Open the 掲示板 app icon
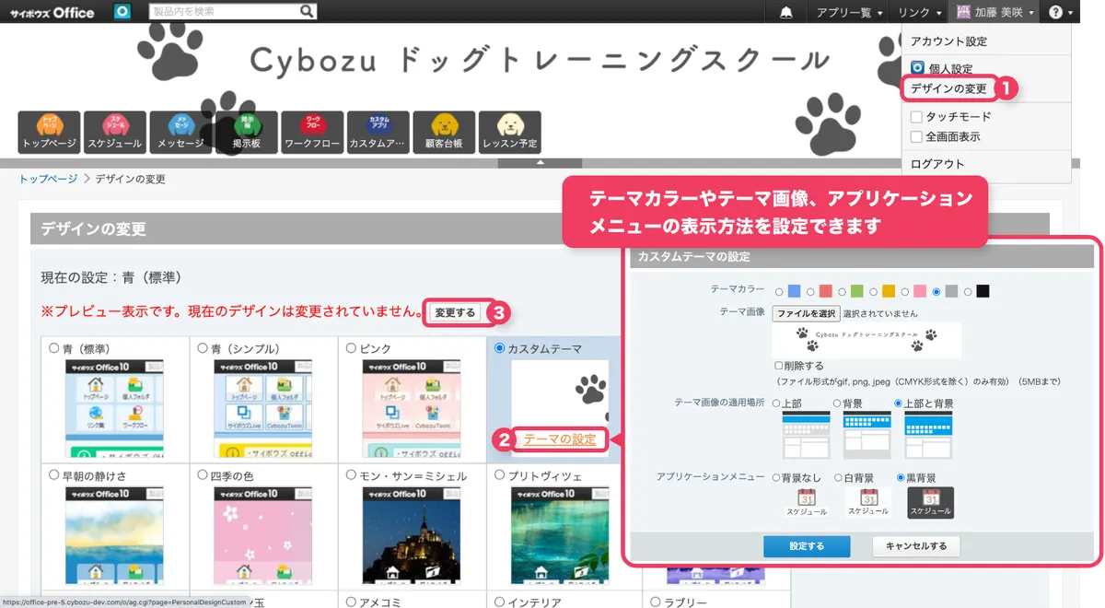This screenshot has height=608, width=1105. [246, 132]
